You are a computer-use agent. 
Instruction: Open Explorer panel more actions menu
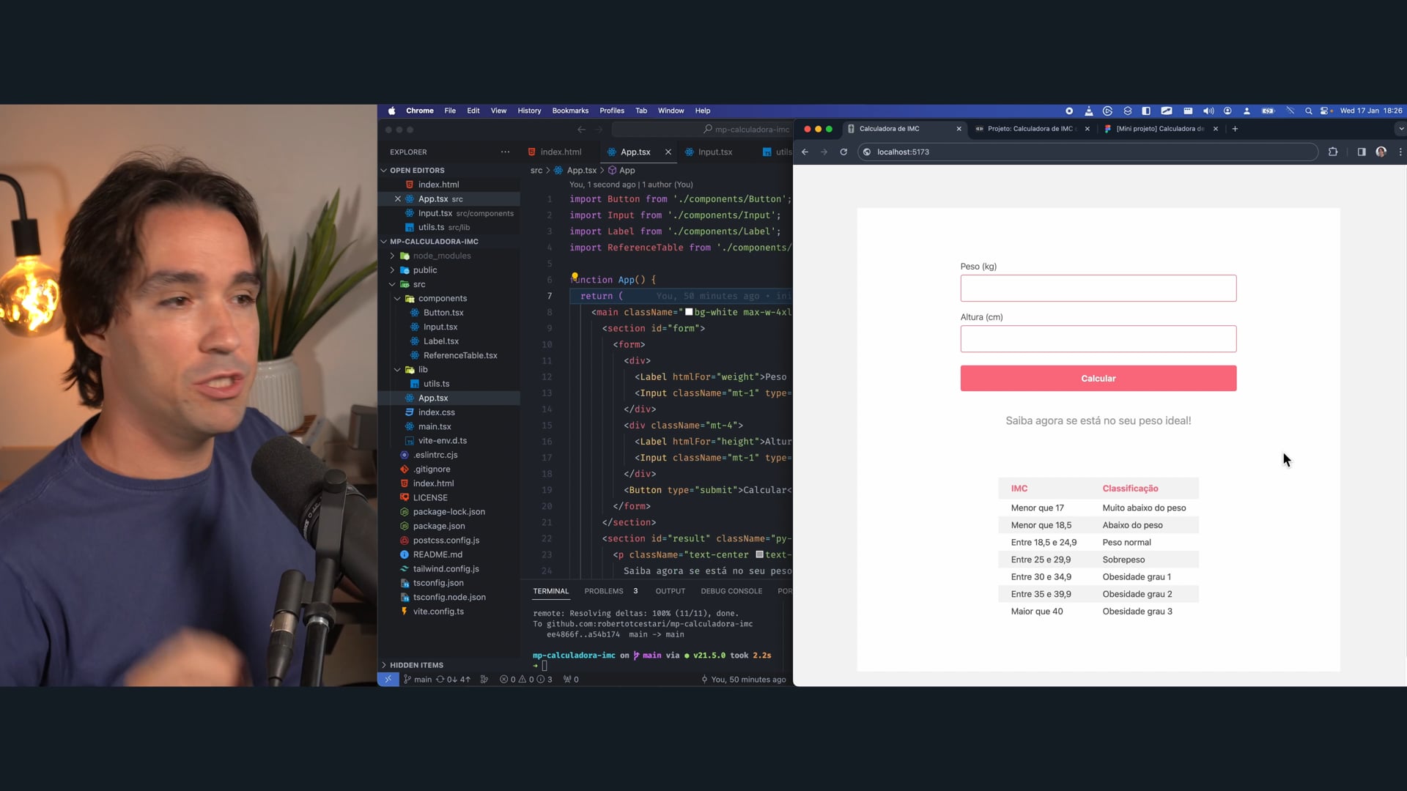[505, 152]
